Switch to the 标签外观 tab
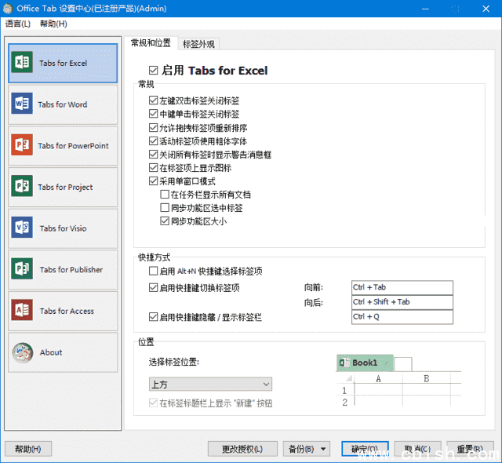 click(x=198, y=44)
